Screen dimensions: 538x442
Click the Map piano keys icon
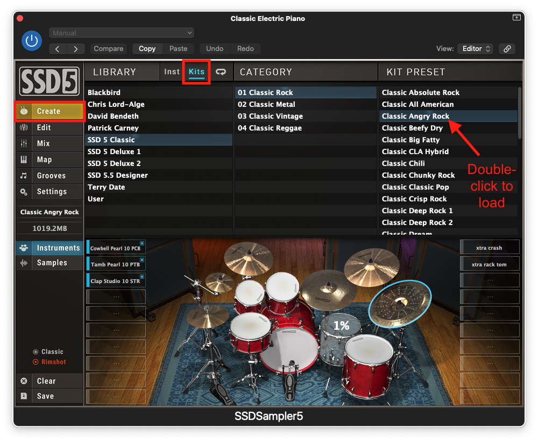pos(24,160)
